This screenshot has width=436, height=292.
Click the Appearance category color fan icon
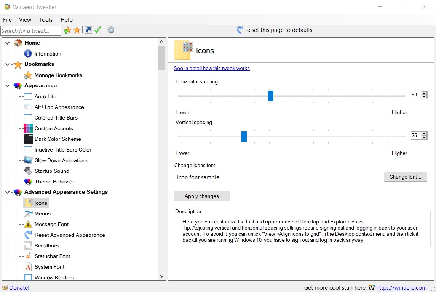(x=18, y=86)
